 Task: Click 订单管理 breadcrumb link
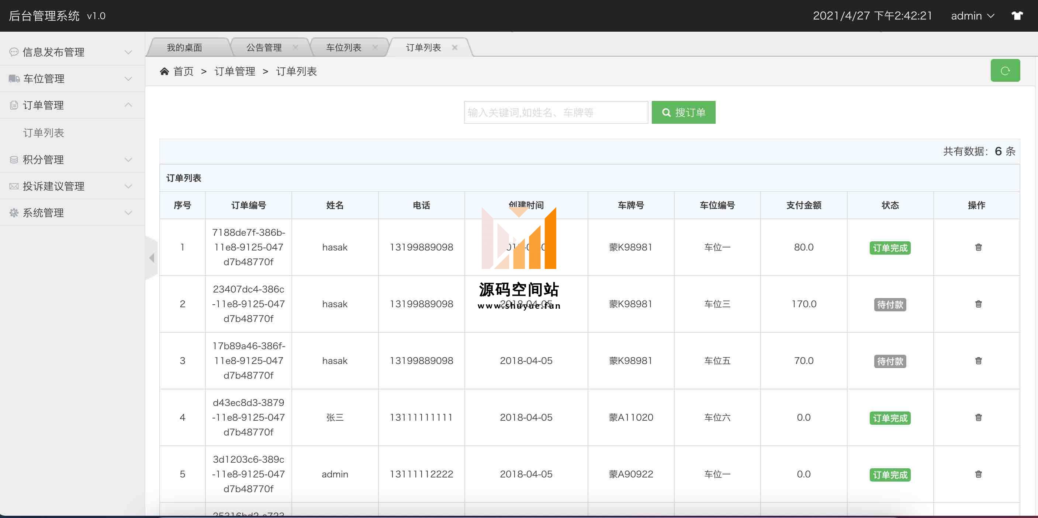[235, 71]
